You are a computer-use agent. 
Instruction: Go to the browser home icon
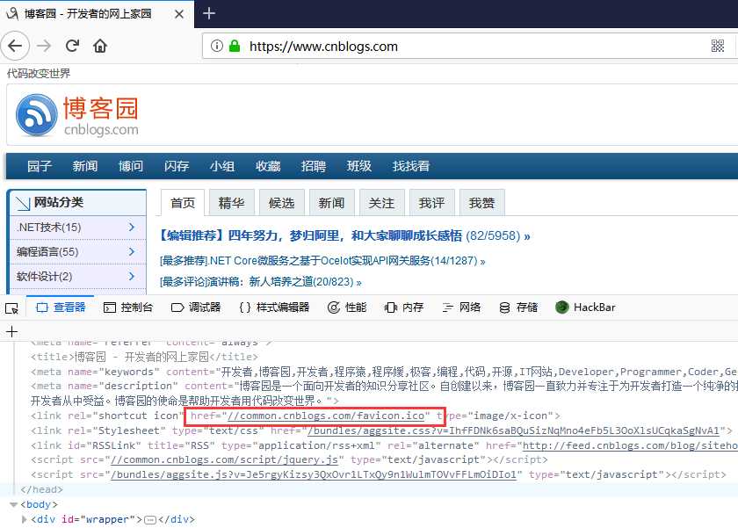click(100, 46)
